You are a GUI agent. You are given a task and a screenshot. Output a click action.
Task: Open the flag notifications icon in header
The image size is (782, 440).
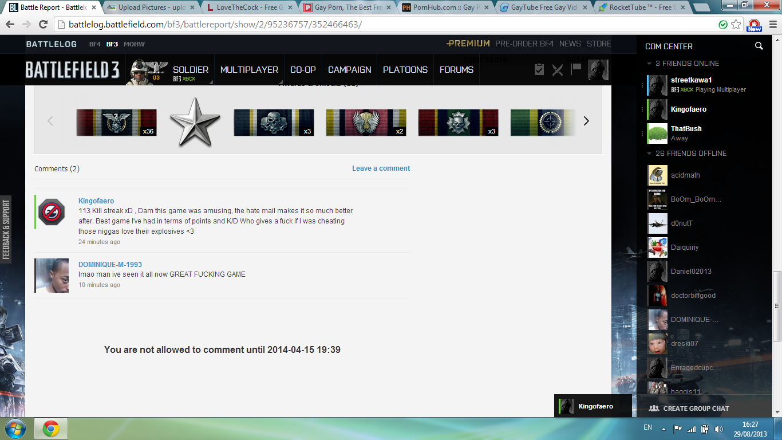click(x=576, y=69)
